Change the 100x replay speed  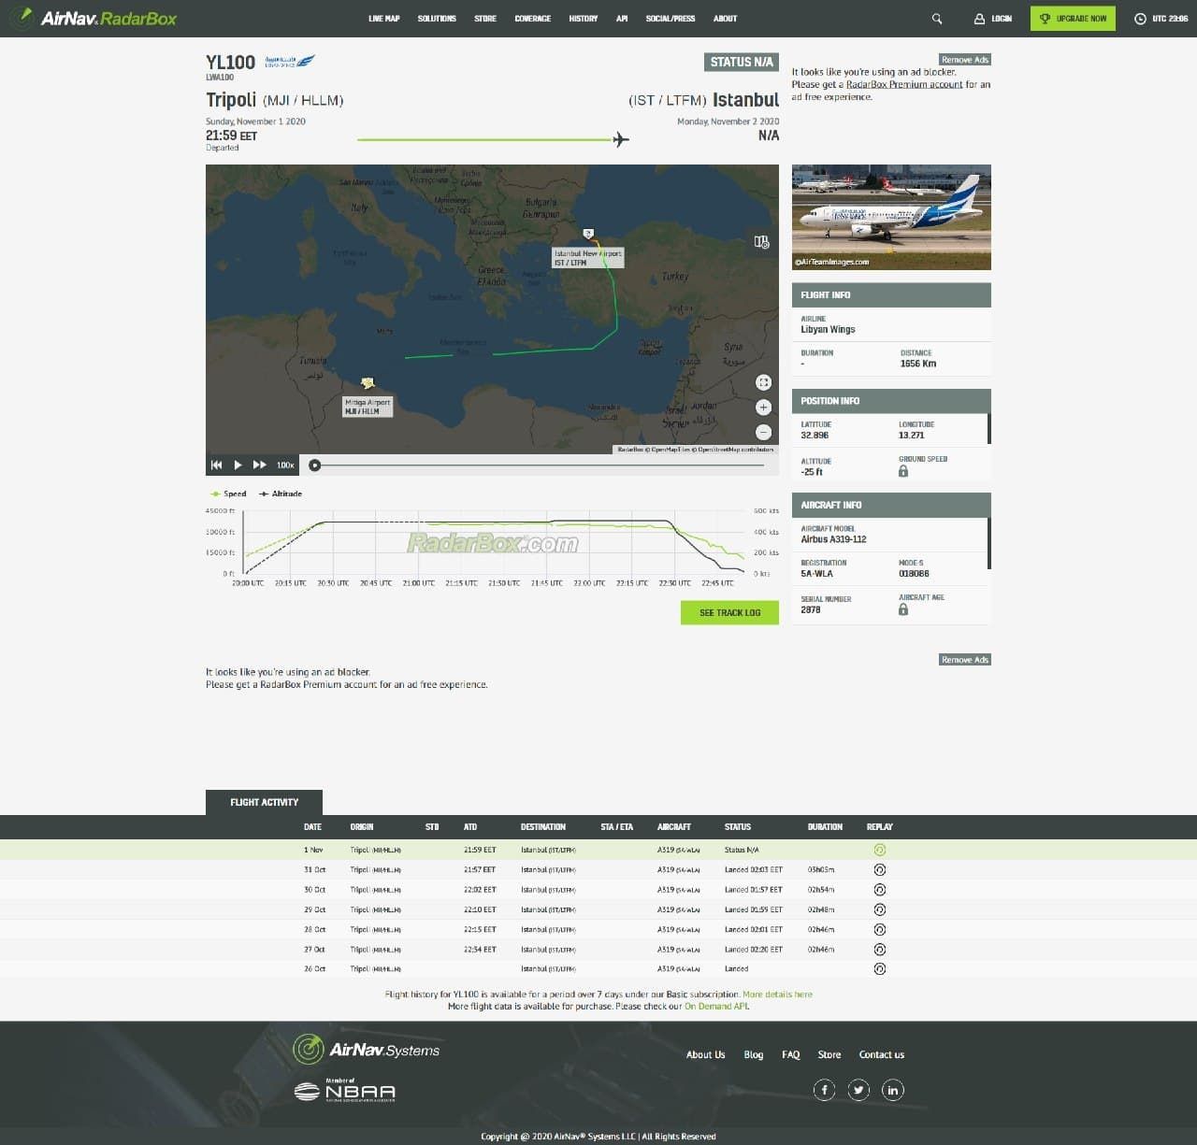point(285,465)
